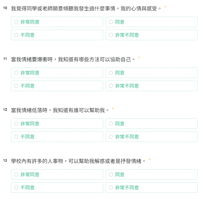Pick 非常不同意 for question 13
Viewport: 203px width, 199px height.
pos(152,188)
